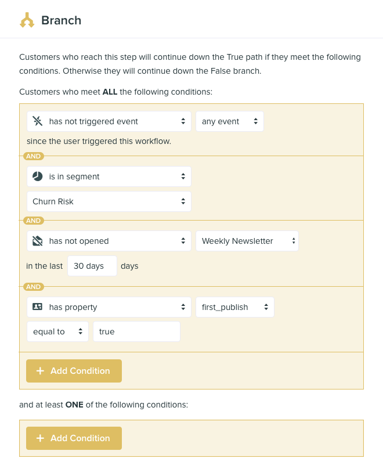Expand the Churn Risk segment selector
The height and width of the screenshot is (476, 383).
click(109, 201)
